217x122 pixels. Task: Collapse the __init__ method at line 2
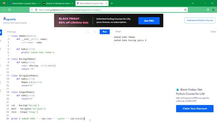[10, 39]
